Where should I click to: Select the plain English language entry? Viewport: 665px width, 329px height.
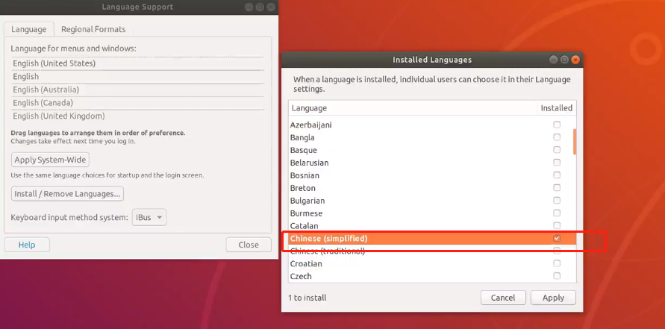tap(138, 76)
